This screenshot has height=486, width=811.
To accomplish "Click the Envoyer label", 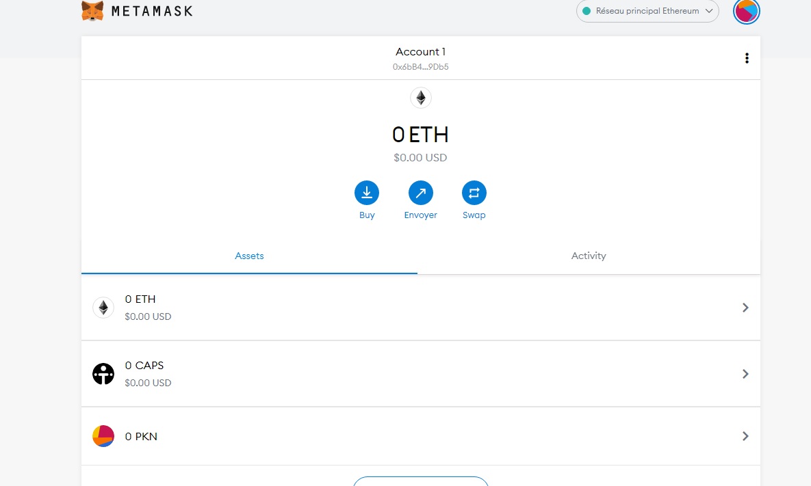I will pyautogui.click(x=420, y=215).
